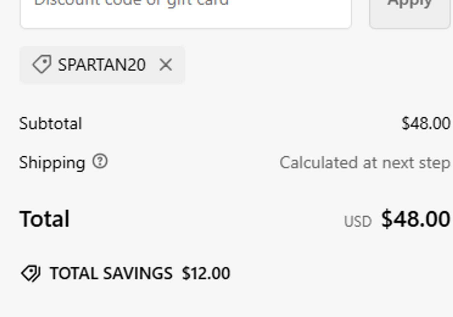Click the TOTAL SAVINGS label
The width and height of the screenshot is (453, 317).
tap(111, 273)
